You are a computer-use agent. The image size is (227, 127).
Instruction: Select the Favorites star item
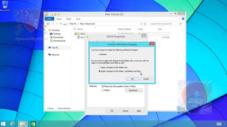pos(54,30)
